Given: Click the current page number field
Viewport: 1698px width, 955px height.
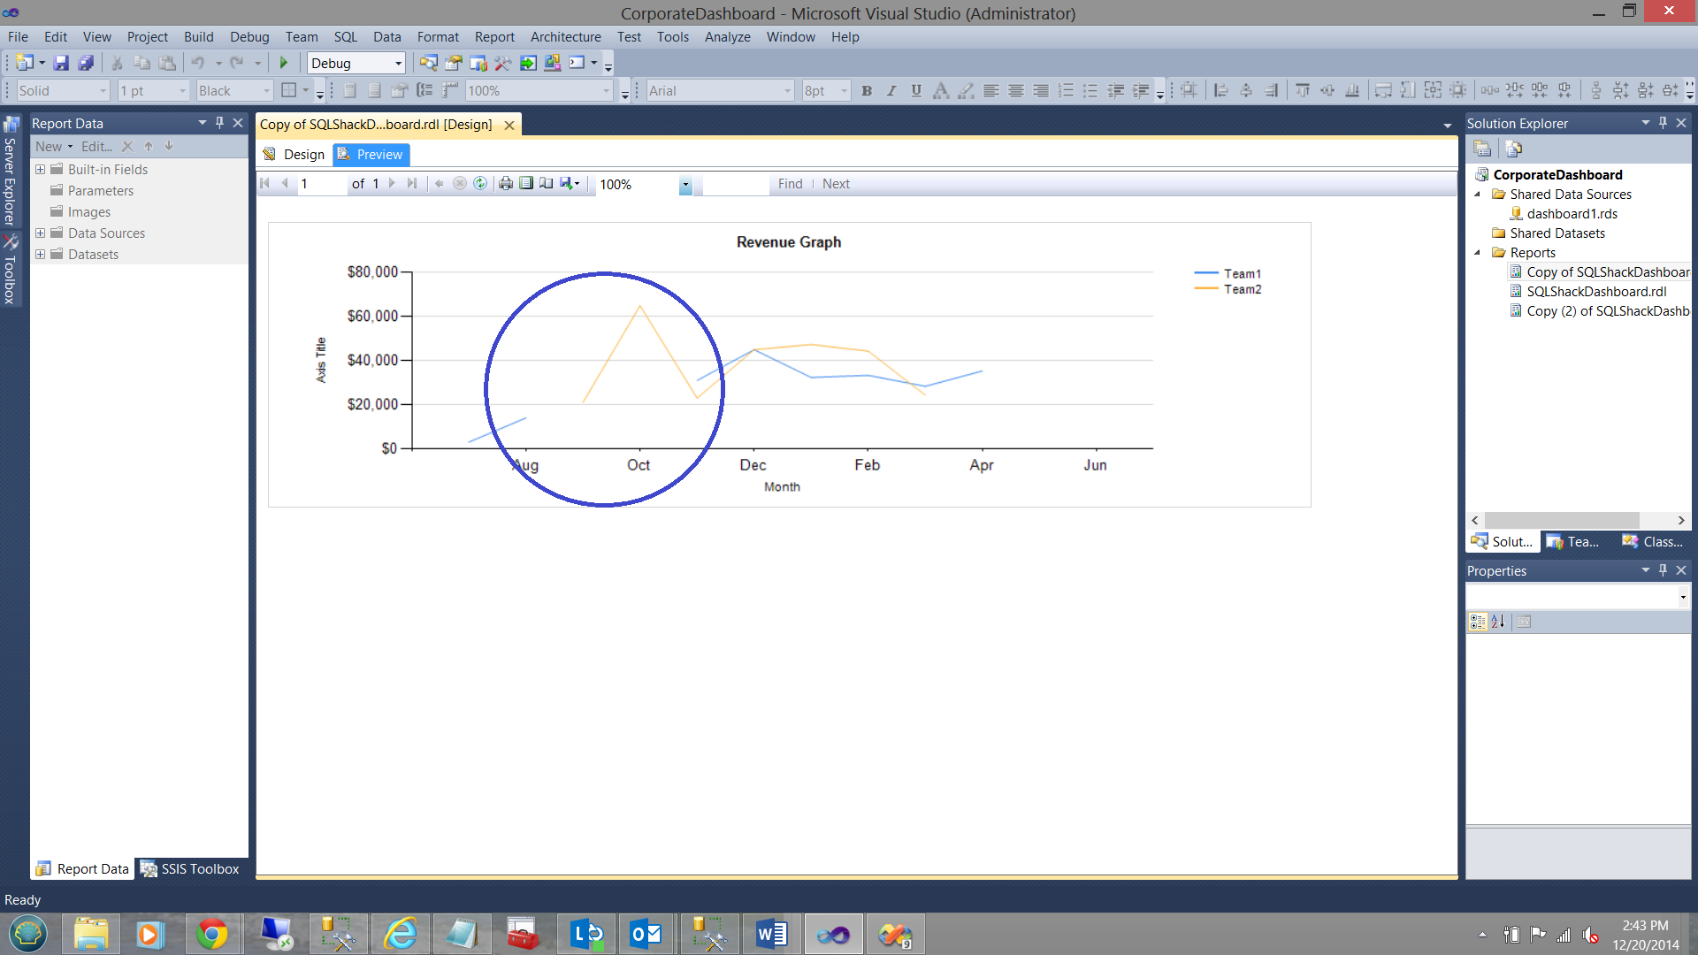Looking at the screenshot, I should (320, 184).
